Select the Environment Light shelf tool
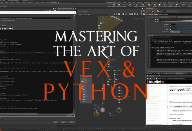 [149, 5]
